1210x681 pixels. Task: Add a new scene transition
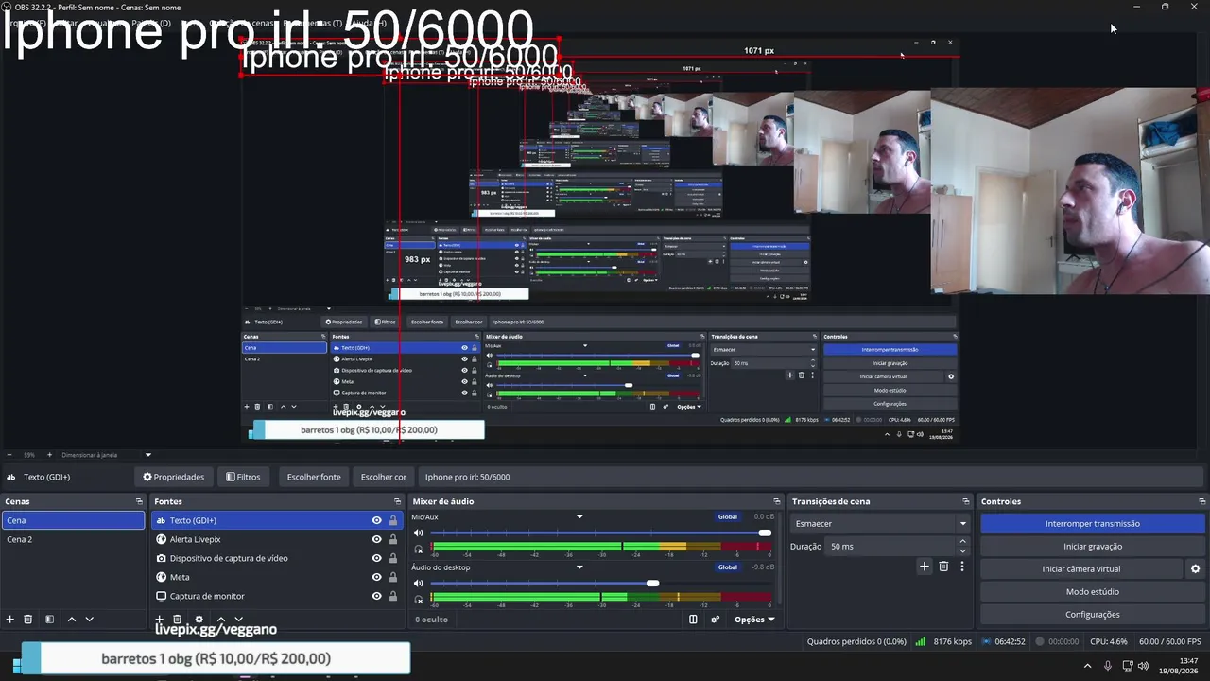(925, 567)
